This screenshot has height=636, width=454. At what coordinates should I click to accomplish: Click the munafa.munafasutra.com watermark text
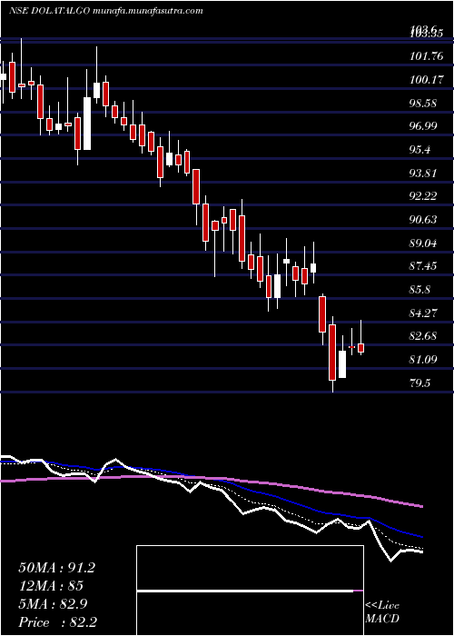[147, 11]
